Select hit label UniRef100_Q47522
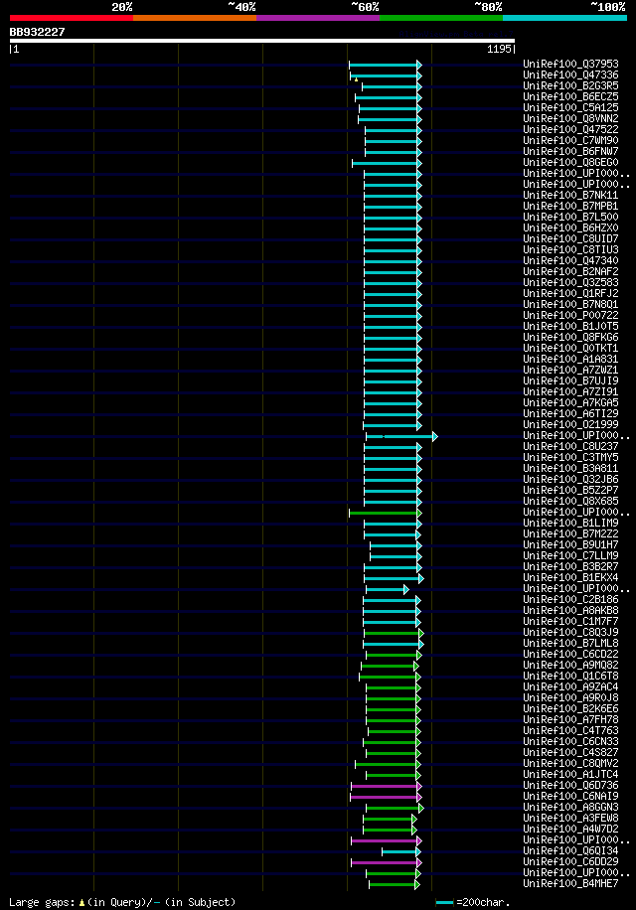Image resolution: width=636 pixels, height=910 pixels. (x=570, y=130)
